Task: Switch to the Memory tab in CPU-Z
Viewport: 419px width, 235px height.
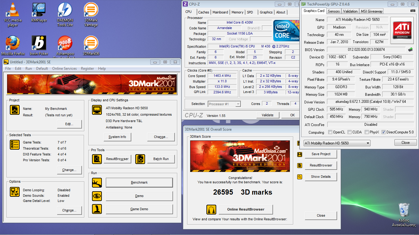Action: pos(237,12)
